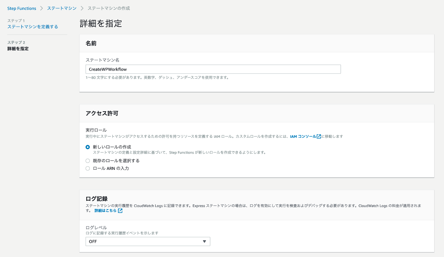
Task: Place cursor in the CreateWPWorkflow name box
Action: tap(213, 69)
